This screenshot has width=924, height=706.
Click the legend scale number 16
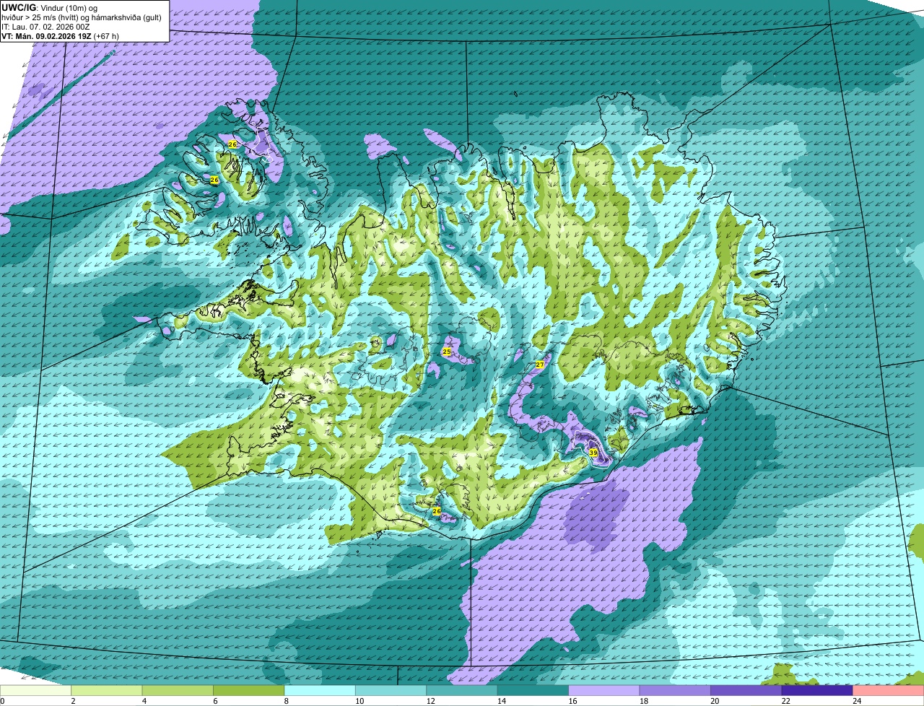point(573,701)
